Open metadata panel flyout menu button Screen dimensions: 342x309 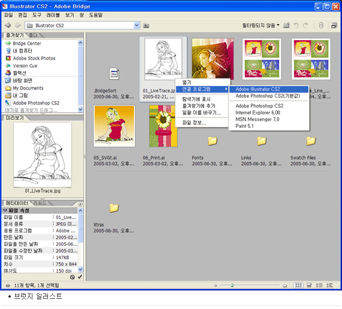coord(80,204)
